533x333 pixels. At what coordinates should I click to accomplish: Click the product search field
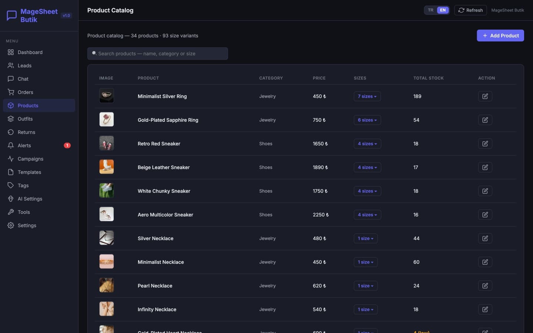[x=158, y=54]
